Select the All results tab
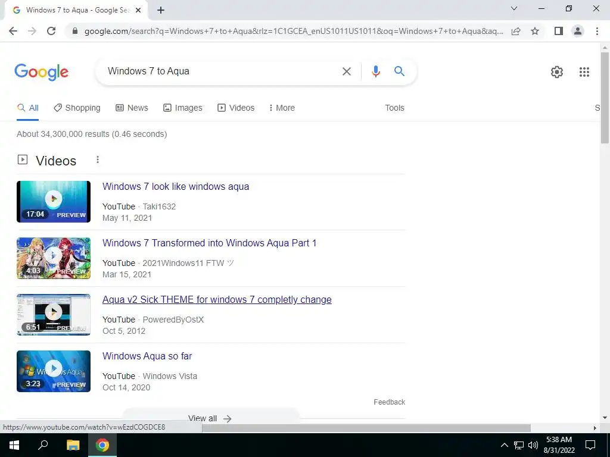 point(27,108)
